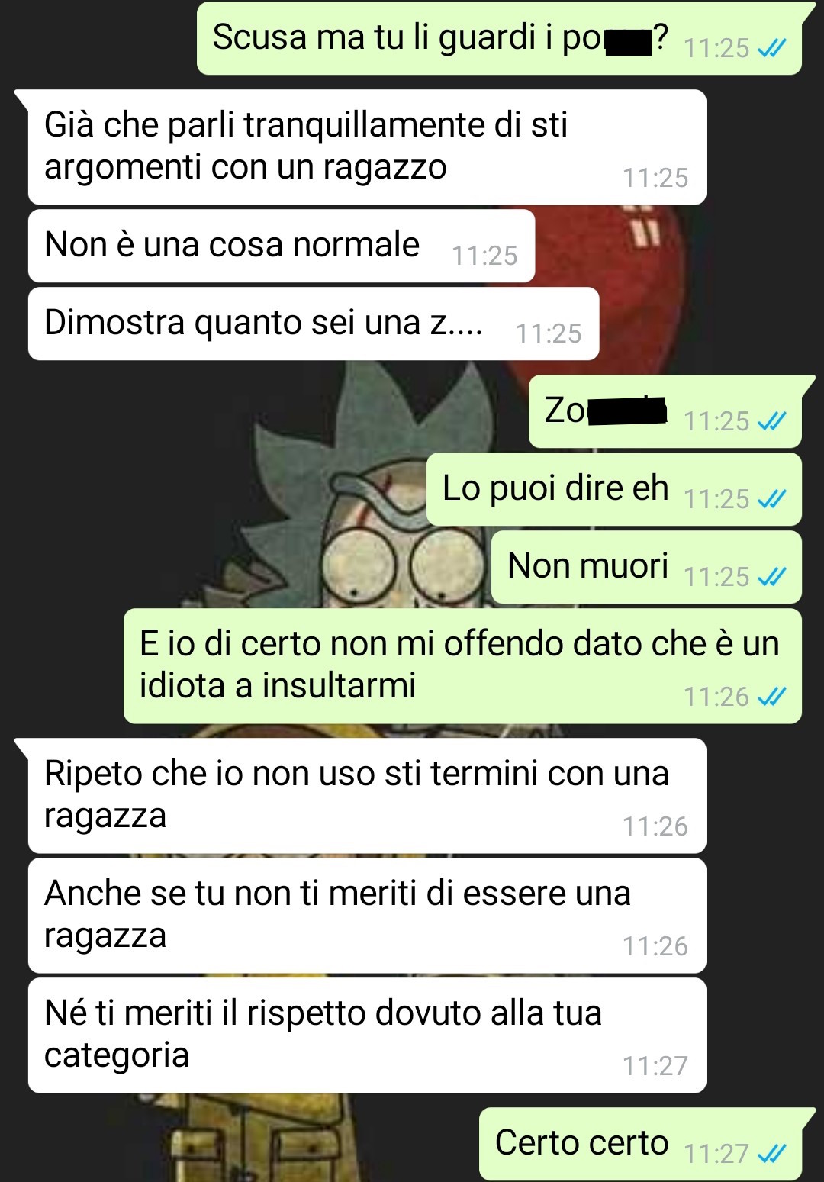Tap the double checkmark on 'Lo puoi dire eh'

(x=771, y=499)
